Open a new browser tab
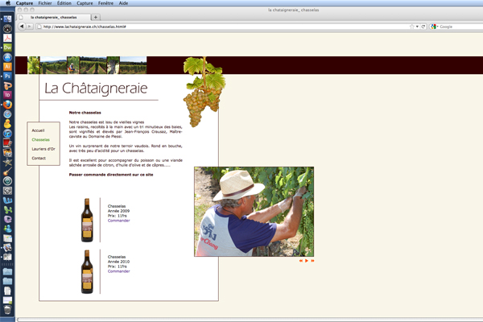Viewport: 483px width, 322px height. (x=96, y=17)
